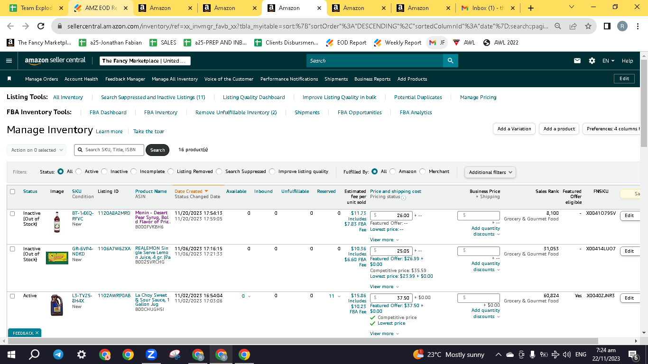Screen dimensions: 648x364
Task: Open Zoom from the taskbar
Action: click(151, 355)
